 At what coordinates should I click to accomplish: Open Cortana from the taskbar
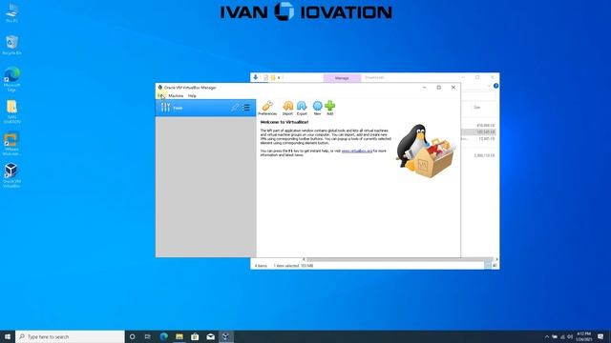click(x=132, y=336)
